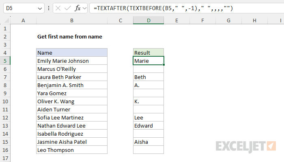This screenshot has height=162, width=284.
Task: Click the empty result cell beside Marcus O'Reilly
Action: point(148,69)
